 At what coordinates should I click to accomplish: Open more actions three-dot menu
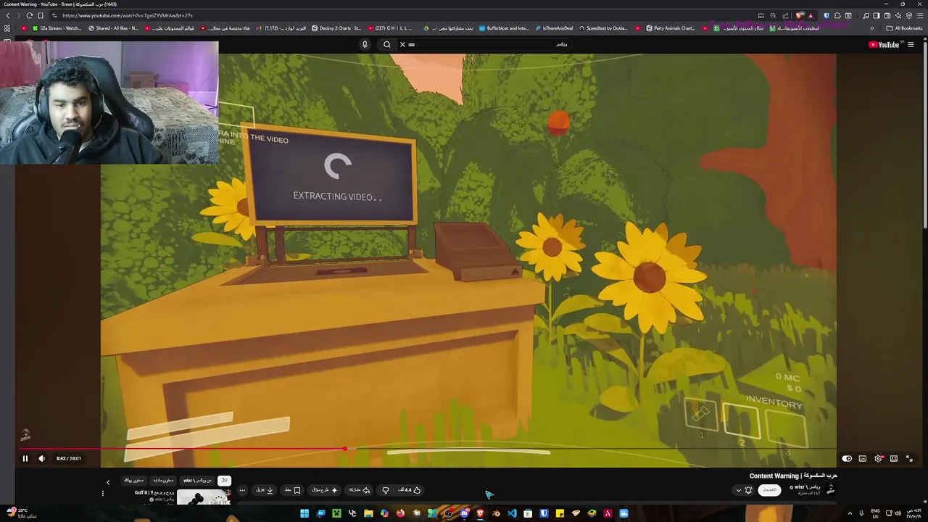pyautogui.click(x=242, y=490)
